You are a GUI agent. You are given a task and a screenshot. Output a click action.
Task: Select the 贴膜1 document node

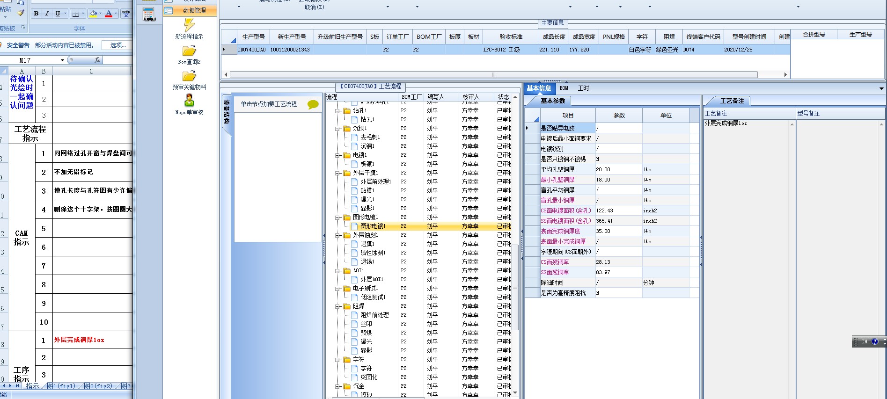point(367,190)
